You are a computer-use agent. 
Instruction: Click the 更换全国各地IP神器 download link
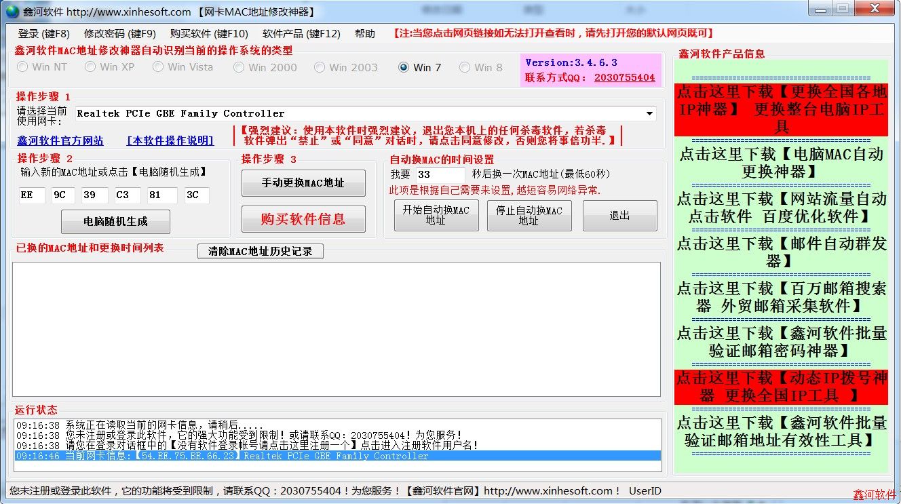(x=781, y=109)
